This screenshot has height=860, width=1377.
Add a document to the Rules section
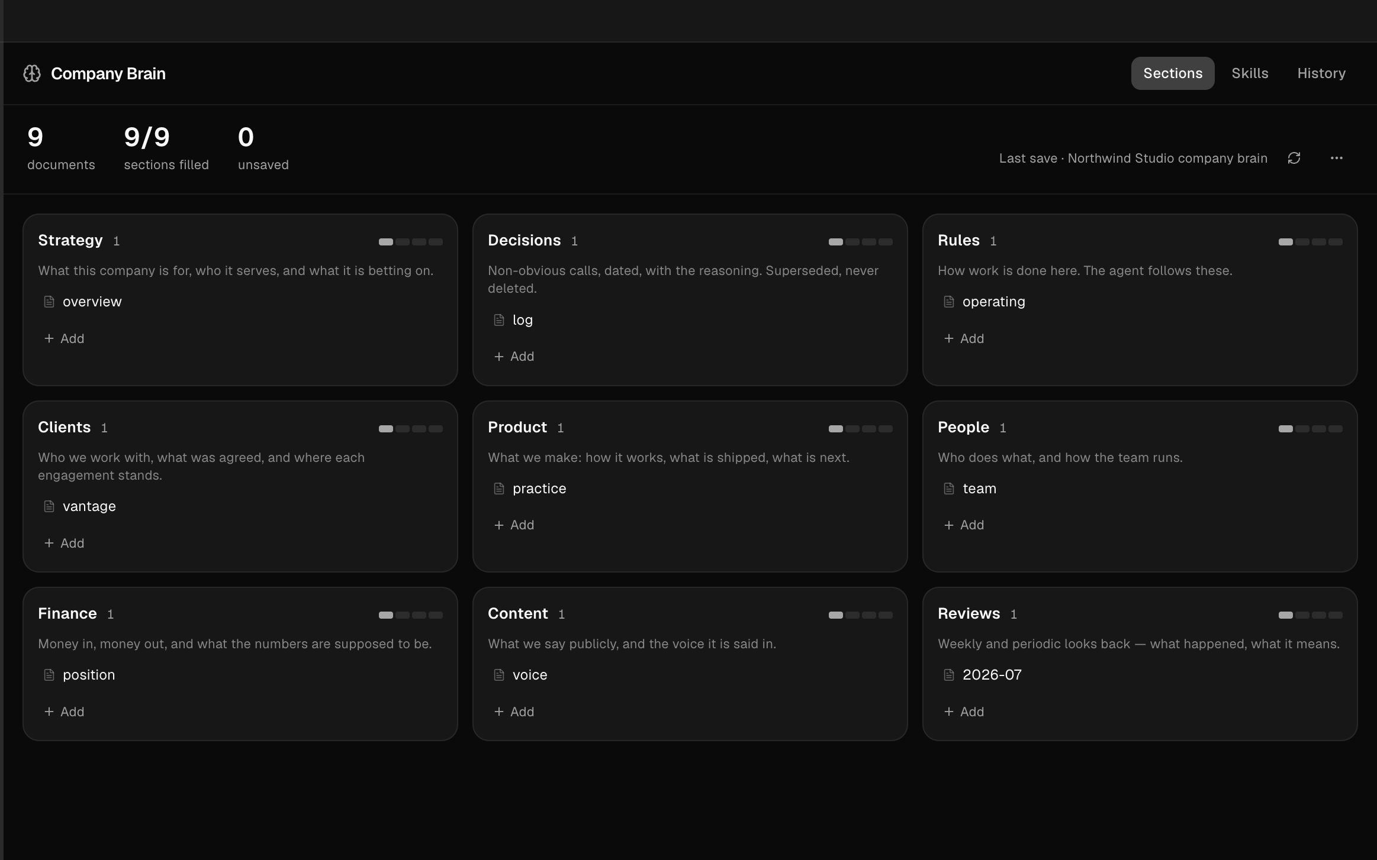point(964,338)
